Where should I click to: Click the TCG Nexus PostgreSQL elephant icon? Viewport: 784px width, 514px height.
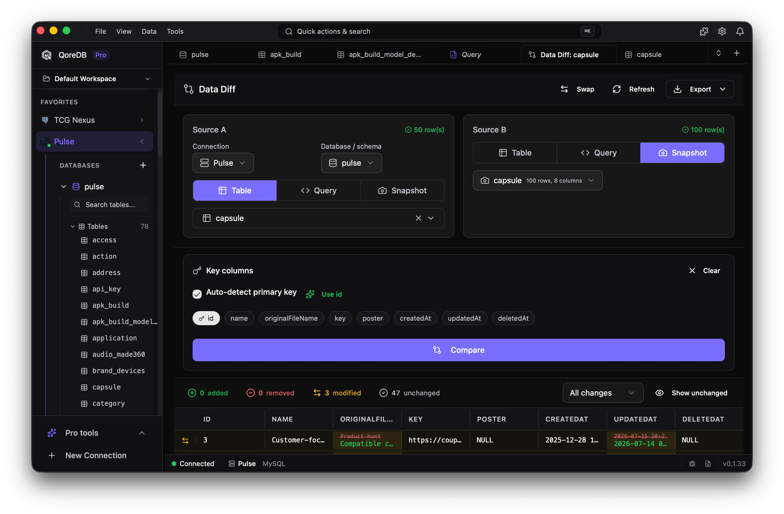pos(45,120)
